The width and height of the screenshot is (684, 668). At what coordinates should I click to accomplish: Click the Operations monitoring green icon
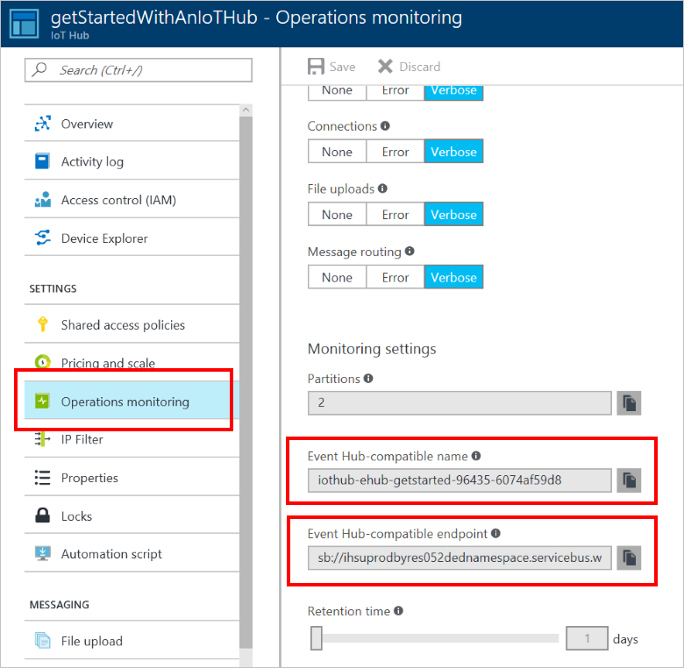(42, 401)
